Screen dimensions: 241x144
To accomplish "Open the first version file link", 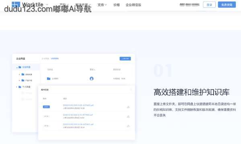I will pyautogui.click(x=78, y=105).
